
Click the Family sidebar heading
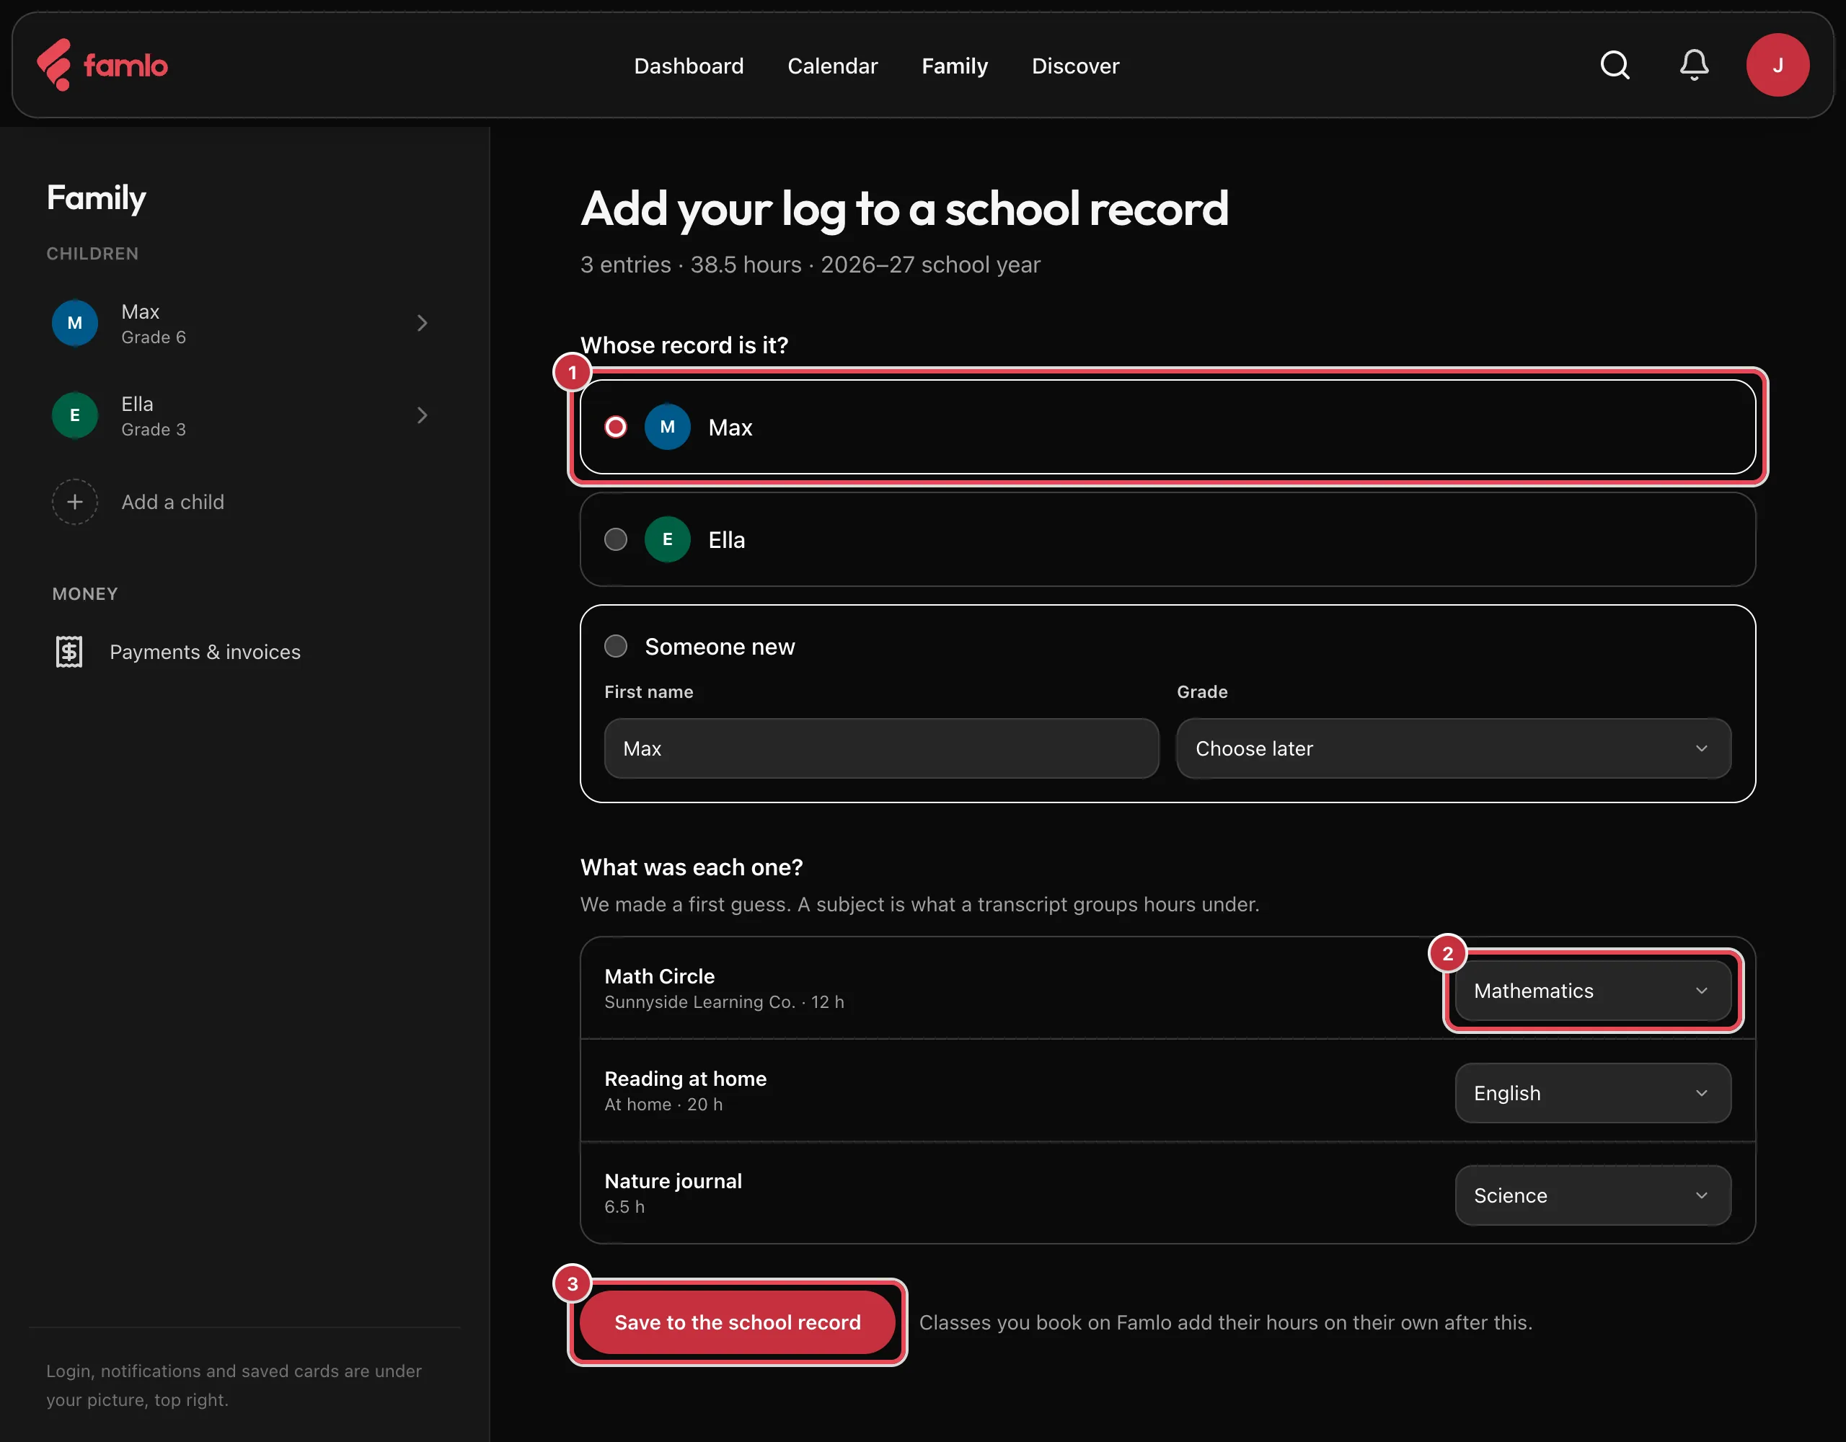click(x=95, y=198)
